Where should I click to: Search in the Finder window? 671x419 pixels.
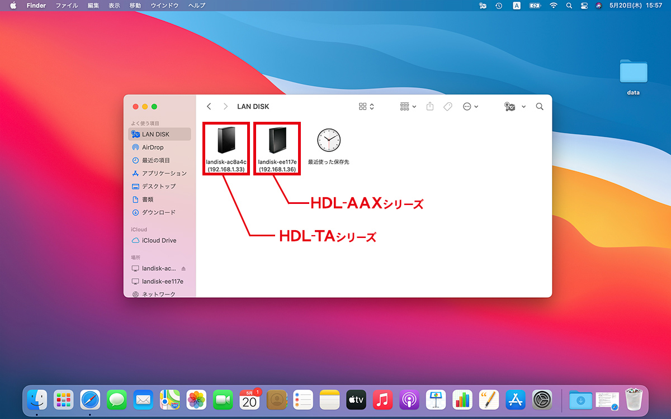point(540,106)
